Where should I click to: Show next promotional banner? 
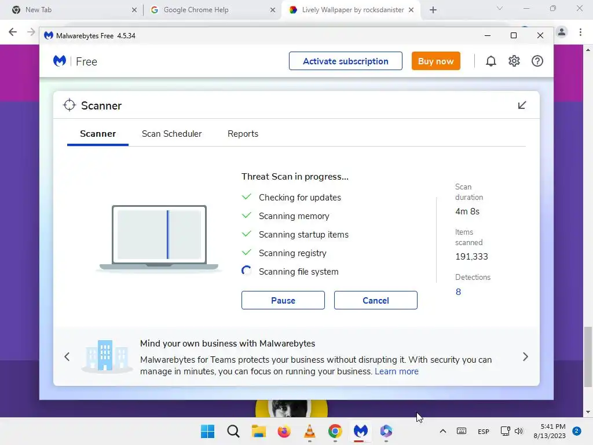click(525, 357)
